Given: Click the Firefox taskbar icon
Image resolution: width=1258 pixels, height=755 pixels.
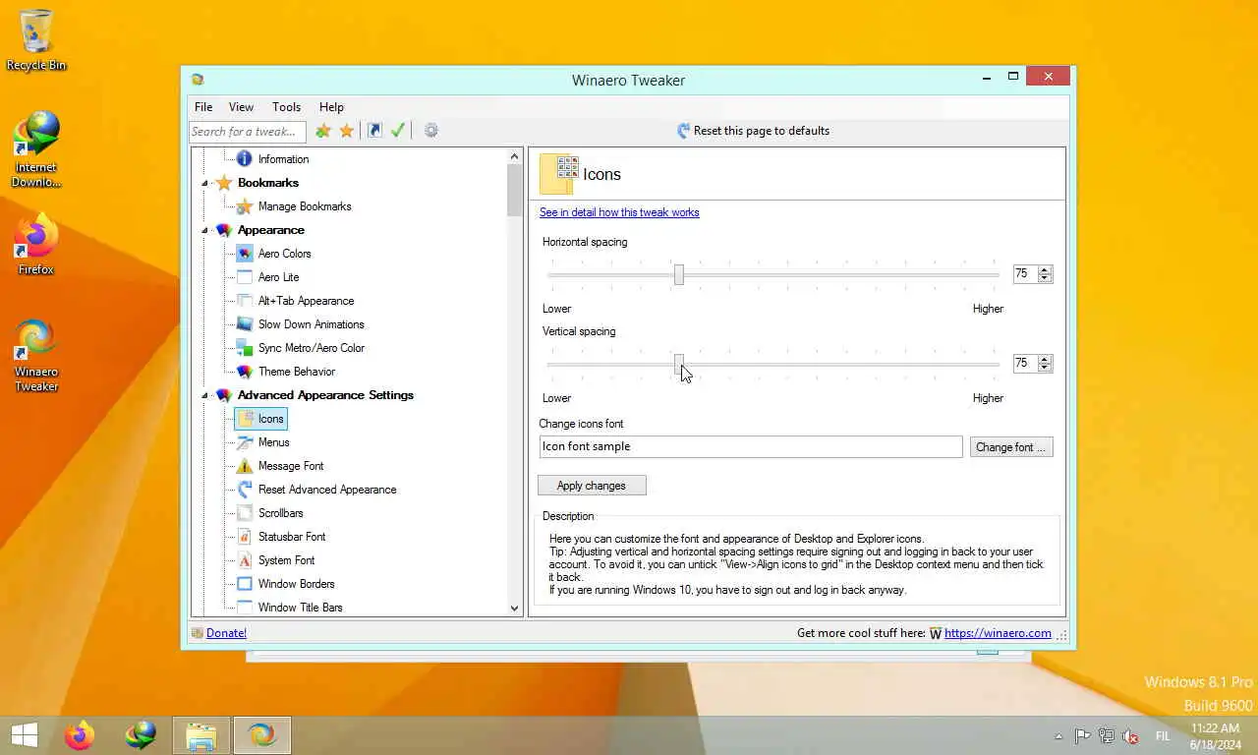Looking at the screenshot, I should pos(80,735).
